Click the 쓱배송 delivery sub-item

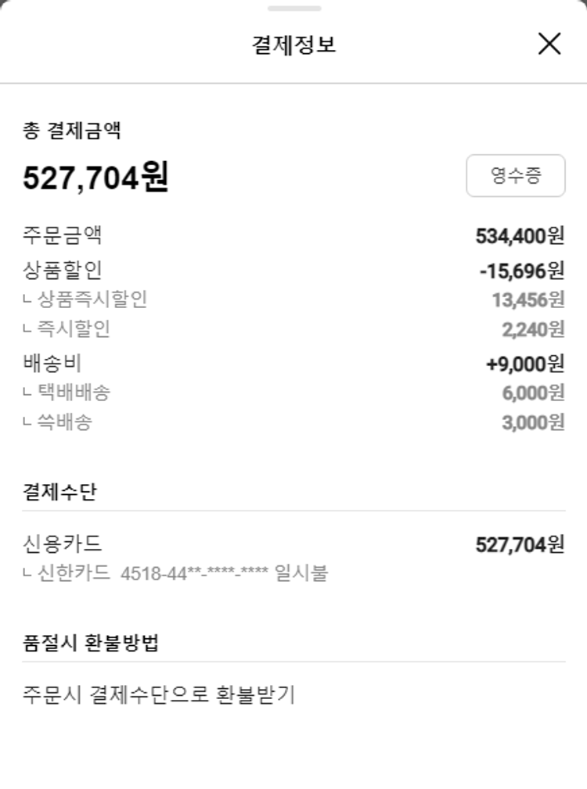[63, 423]
